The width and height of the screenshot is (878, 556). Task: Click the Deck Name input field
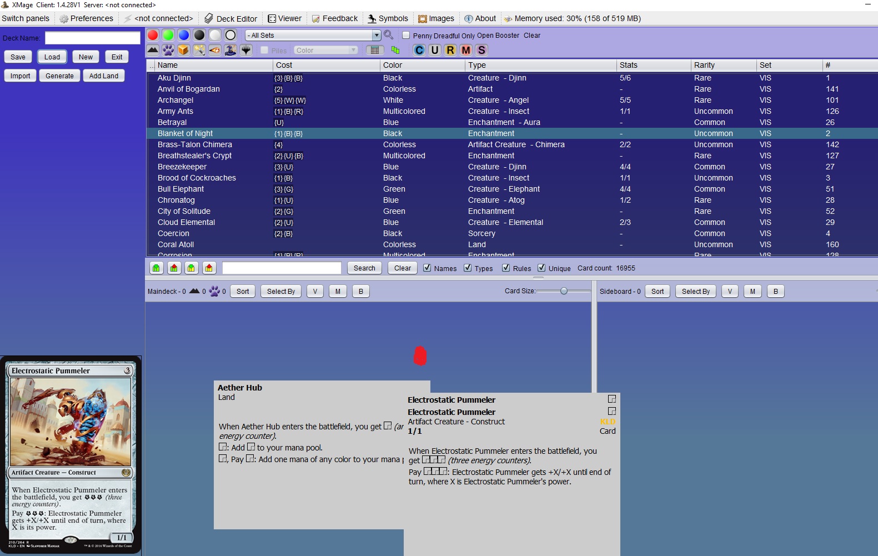pos(92,38)
